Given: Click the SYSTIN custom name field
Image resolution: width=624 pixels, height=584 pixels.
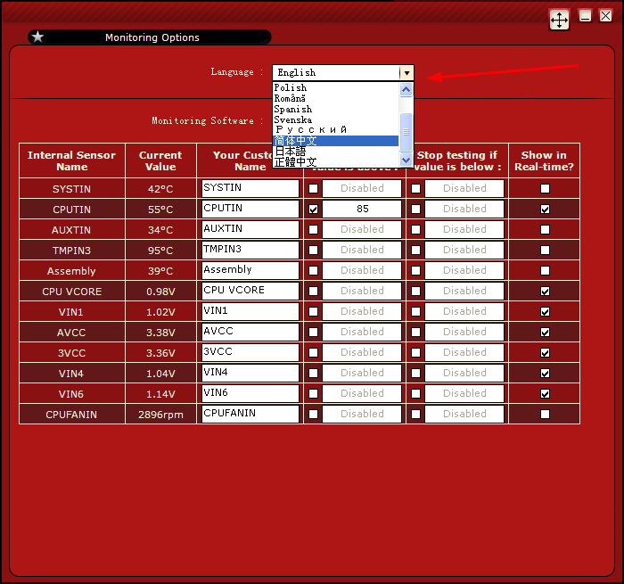Looking at the screenshot, I should [x=250, y=188].
